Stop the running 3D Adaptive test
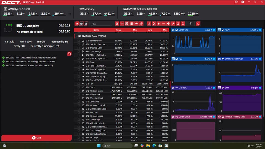Screen dimensions: 265x149 point(36,138)
